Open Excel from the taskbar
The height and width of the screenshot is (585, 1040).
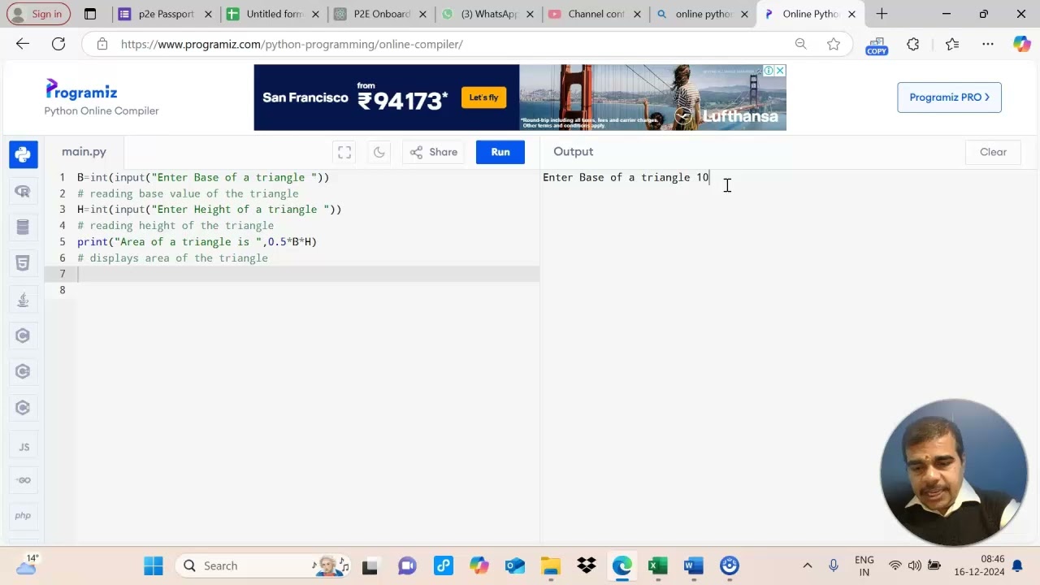pos(658,565)
